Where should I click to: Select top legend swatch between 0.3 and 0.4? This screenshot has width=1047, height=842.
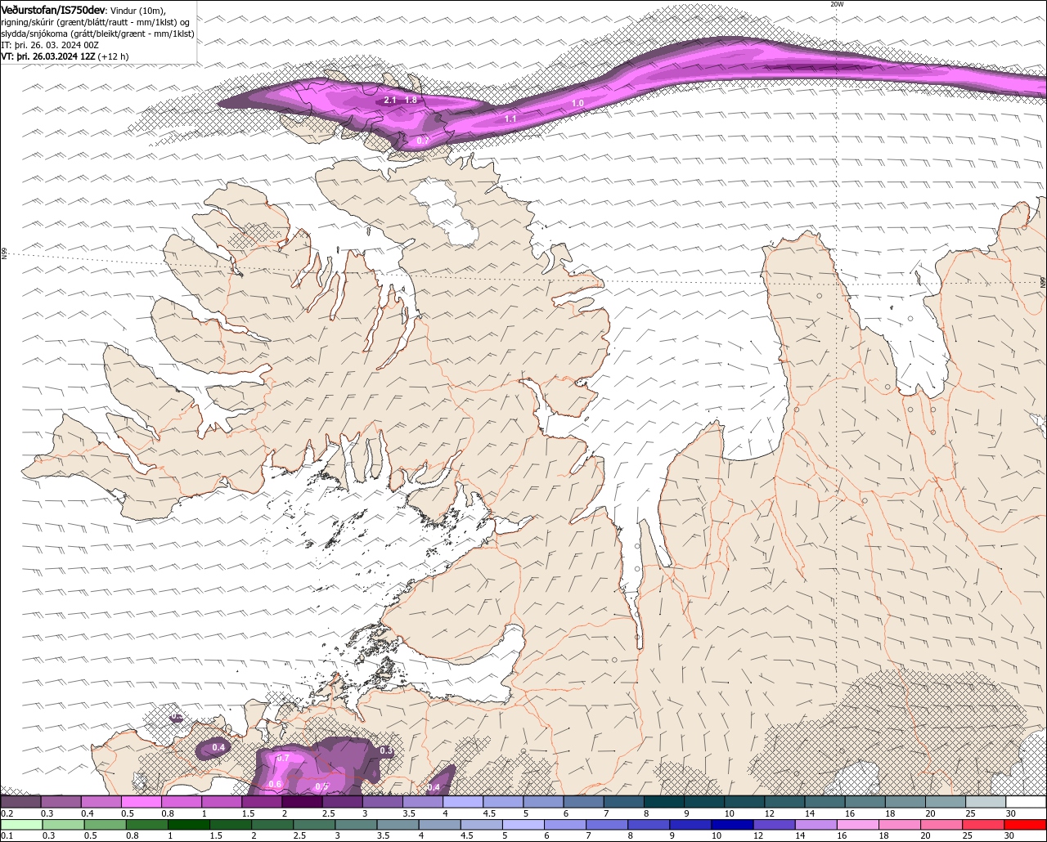(61, 801)
